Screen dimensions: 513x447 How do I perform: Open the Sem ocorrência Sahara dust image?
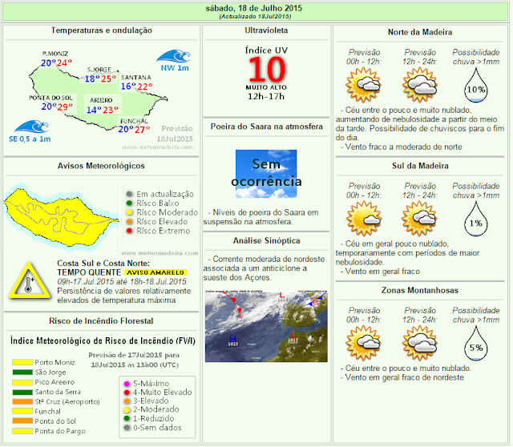(x=266, y=174)
